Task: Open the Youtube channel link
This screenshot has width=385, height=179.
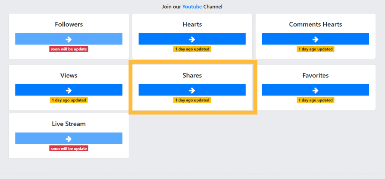Action: [x=192, y=6]
